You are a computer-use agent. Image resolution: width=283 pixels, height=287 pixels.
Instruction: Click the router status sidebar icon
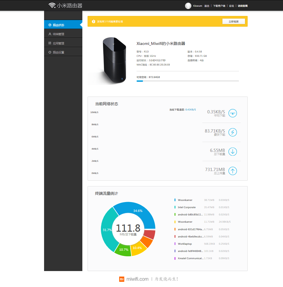pos(50,25)
